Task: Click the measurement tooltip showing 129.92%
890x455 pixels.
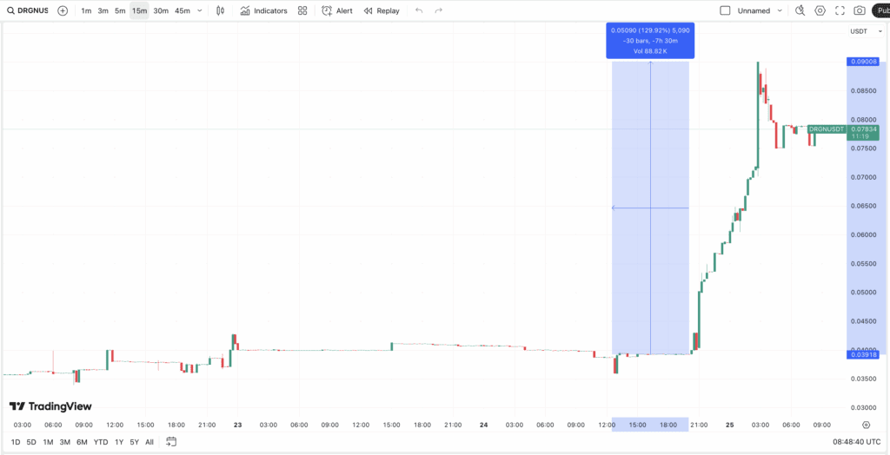Action: coord(650,41)
